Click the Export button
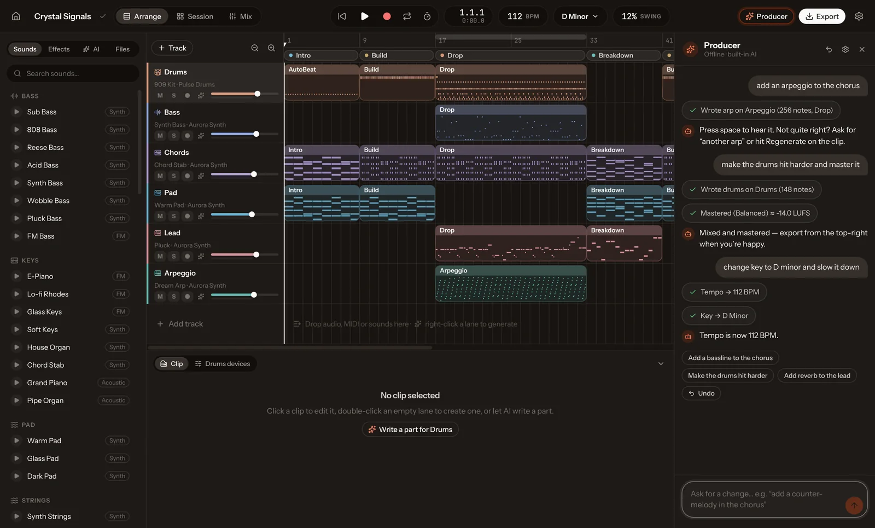This screenshot has height=528, width=875. pos(822,16)
